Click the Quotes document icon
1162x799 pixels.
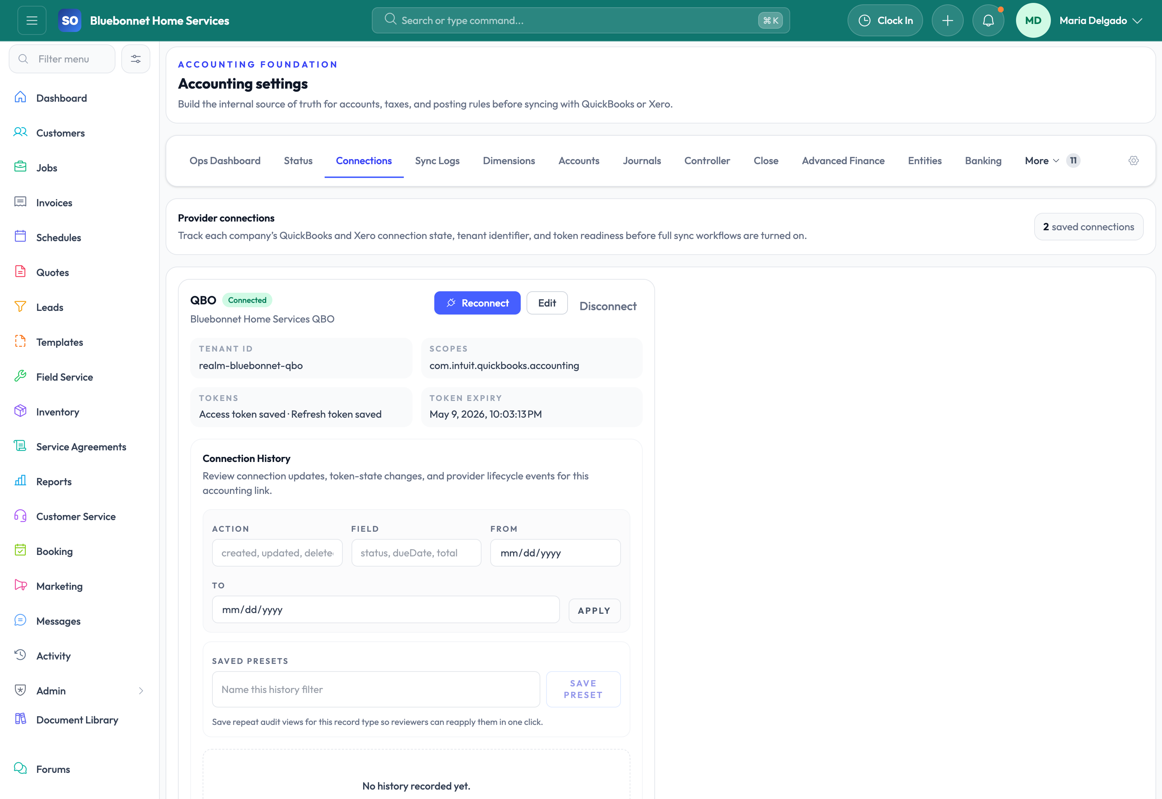click(x=21, y=272)
